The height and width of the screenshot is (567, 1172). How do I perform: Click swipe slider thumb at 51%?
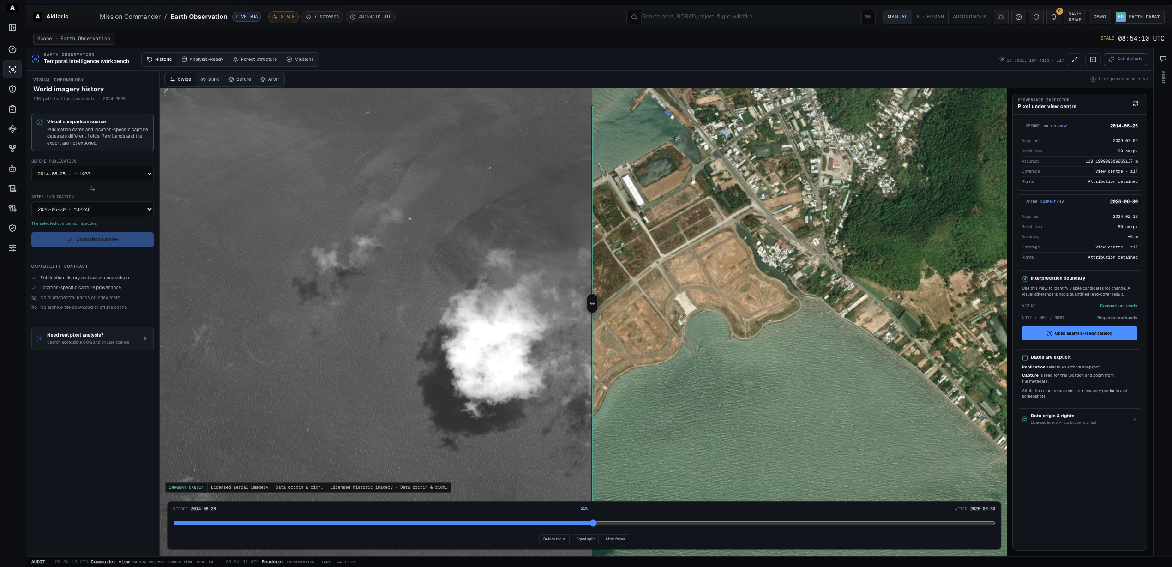tap(593, 523)
